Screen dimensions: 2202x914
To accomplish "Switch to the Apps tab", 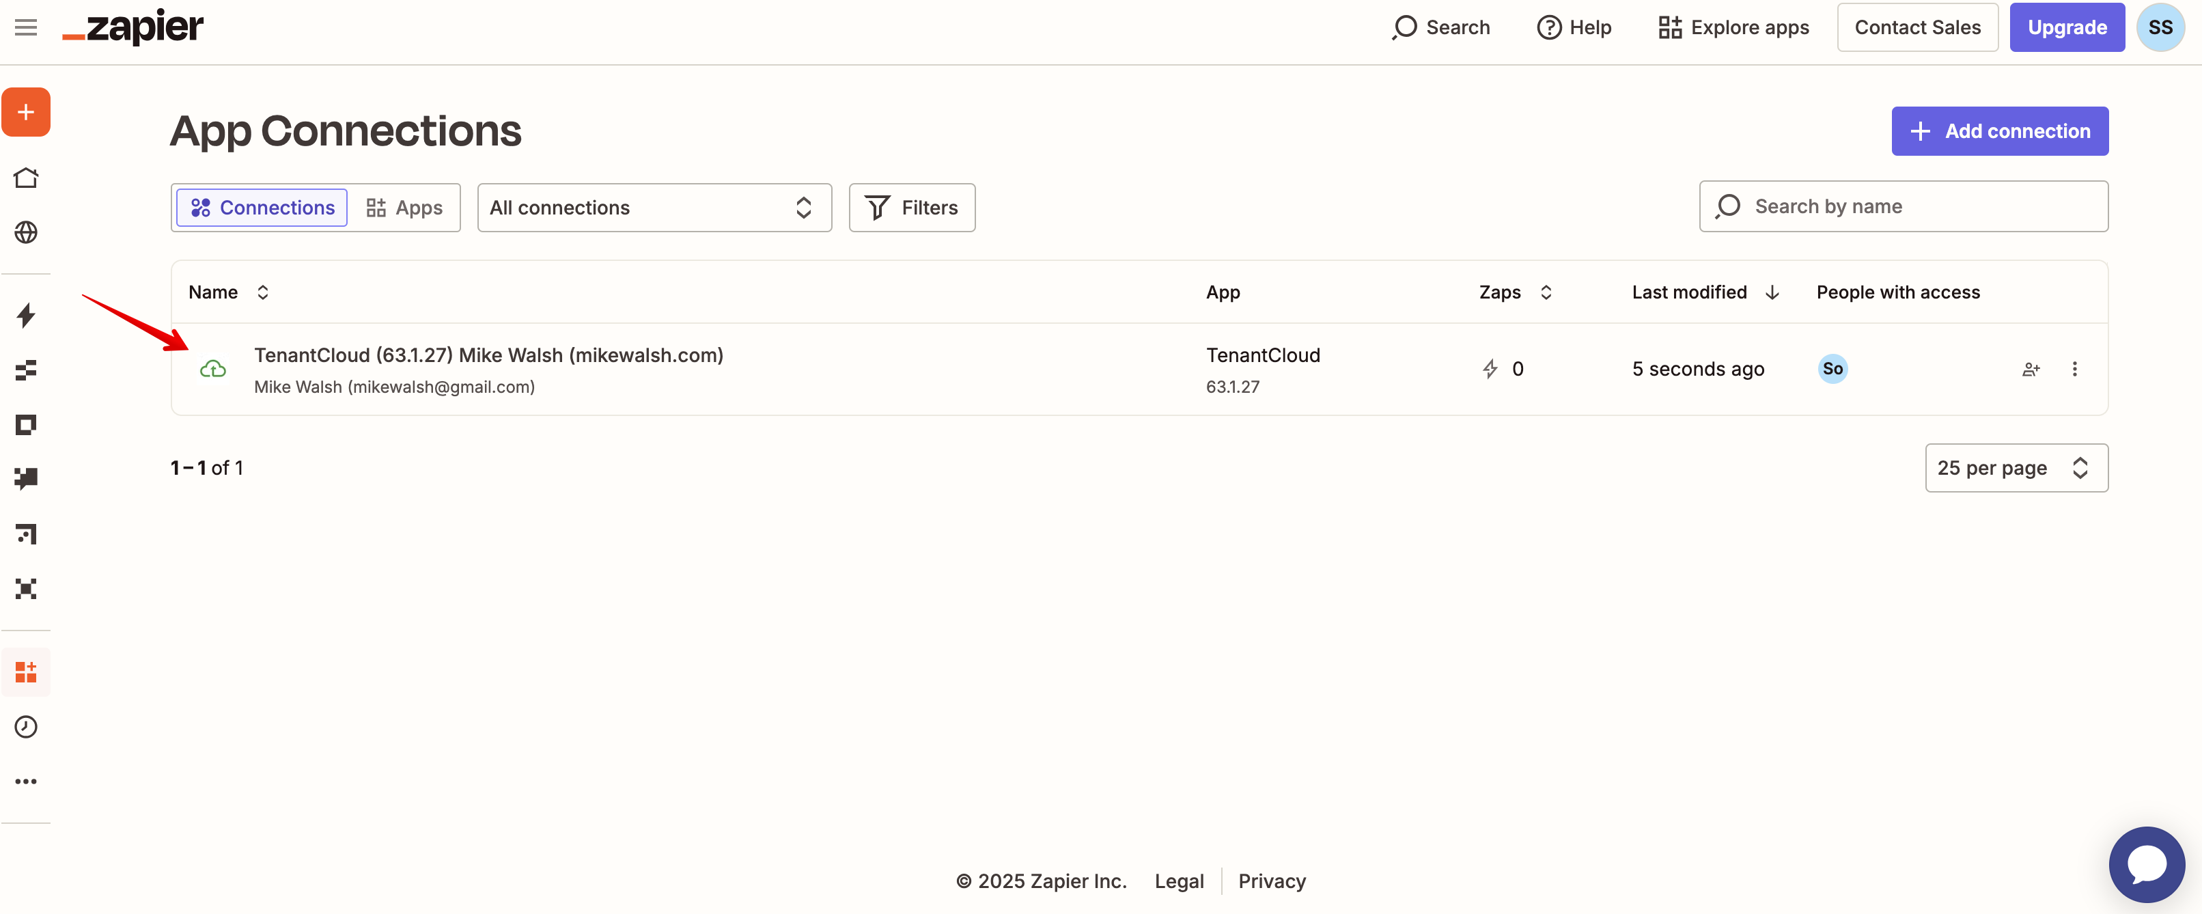I will coord(404,208).
